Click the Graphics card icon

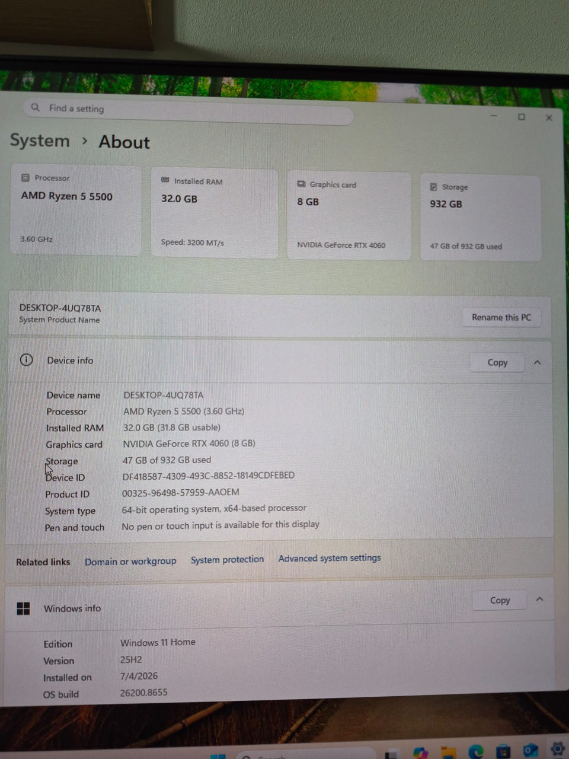(301, 184)
